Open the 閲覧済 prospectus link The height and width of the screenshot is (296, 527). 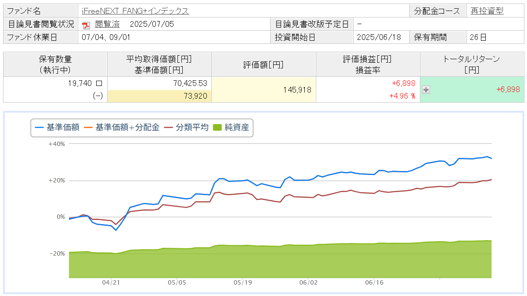pyautogui.click(x=107, y=24)
